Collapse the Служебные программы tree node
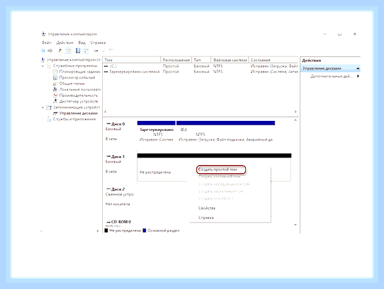 point(43,66)
